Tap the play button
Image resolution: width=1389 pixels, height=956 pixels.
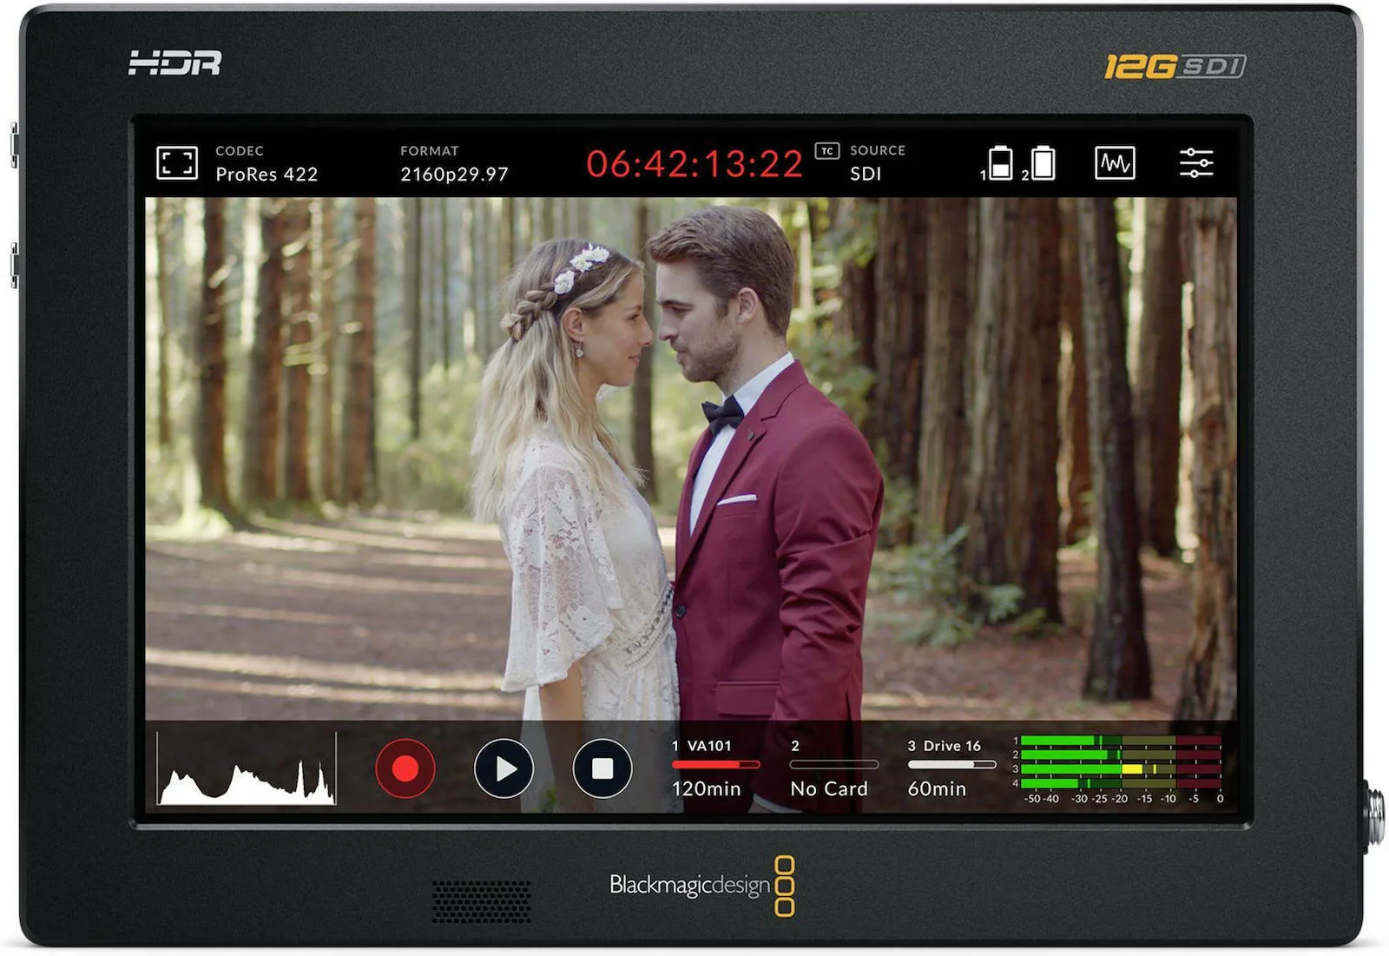pos(504,768)
